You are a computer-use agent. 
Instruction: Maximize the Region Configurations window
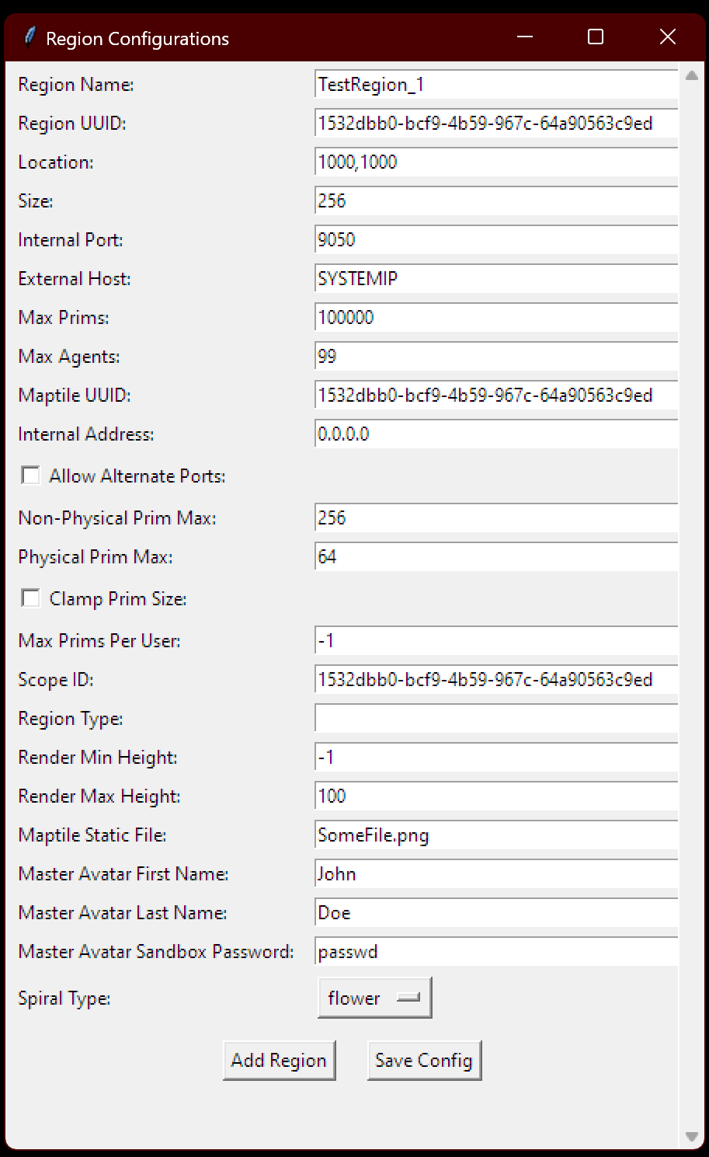click(x=596, y=37)
